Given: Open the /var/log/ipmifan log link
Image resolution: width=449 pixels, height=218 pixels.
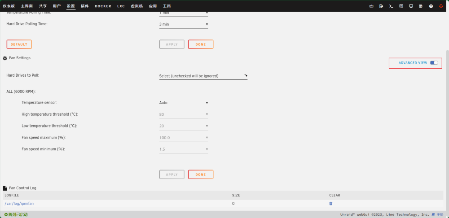Looking at the screenshot, I should click(19, 203).
